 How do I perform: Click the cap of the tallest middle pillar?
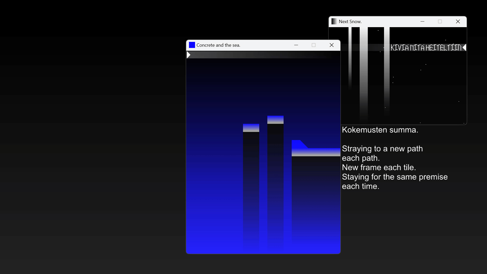tap(275, 119)
